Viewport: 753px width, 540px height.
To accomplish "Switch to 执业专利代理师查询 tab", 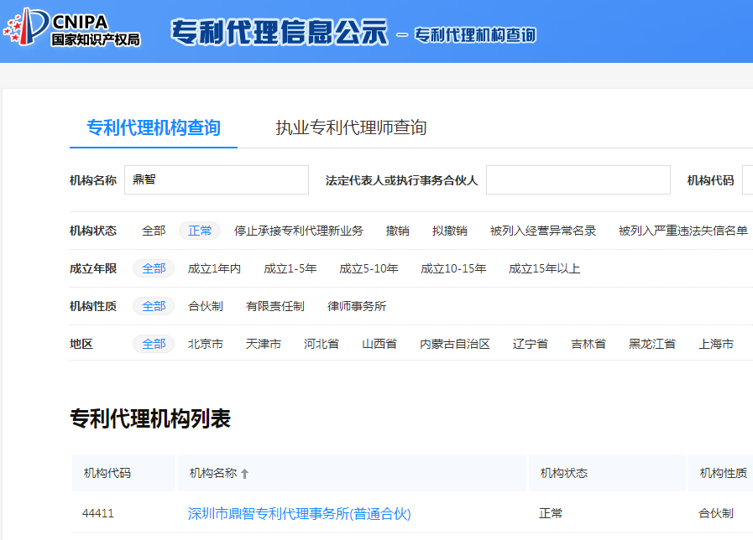I will click(351, 127).
